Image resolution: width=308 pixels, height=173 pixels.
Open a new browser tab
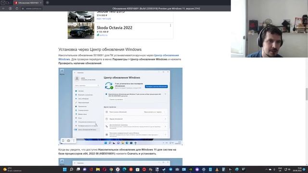coord(47,3)
